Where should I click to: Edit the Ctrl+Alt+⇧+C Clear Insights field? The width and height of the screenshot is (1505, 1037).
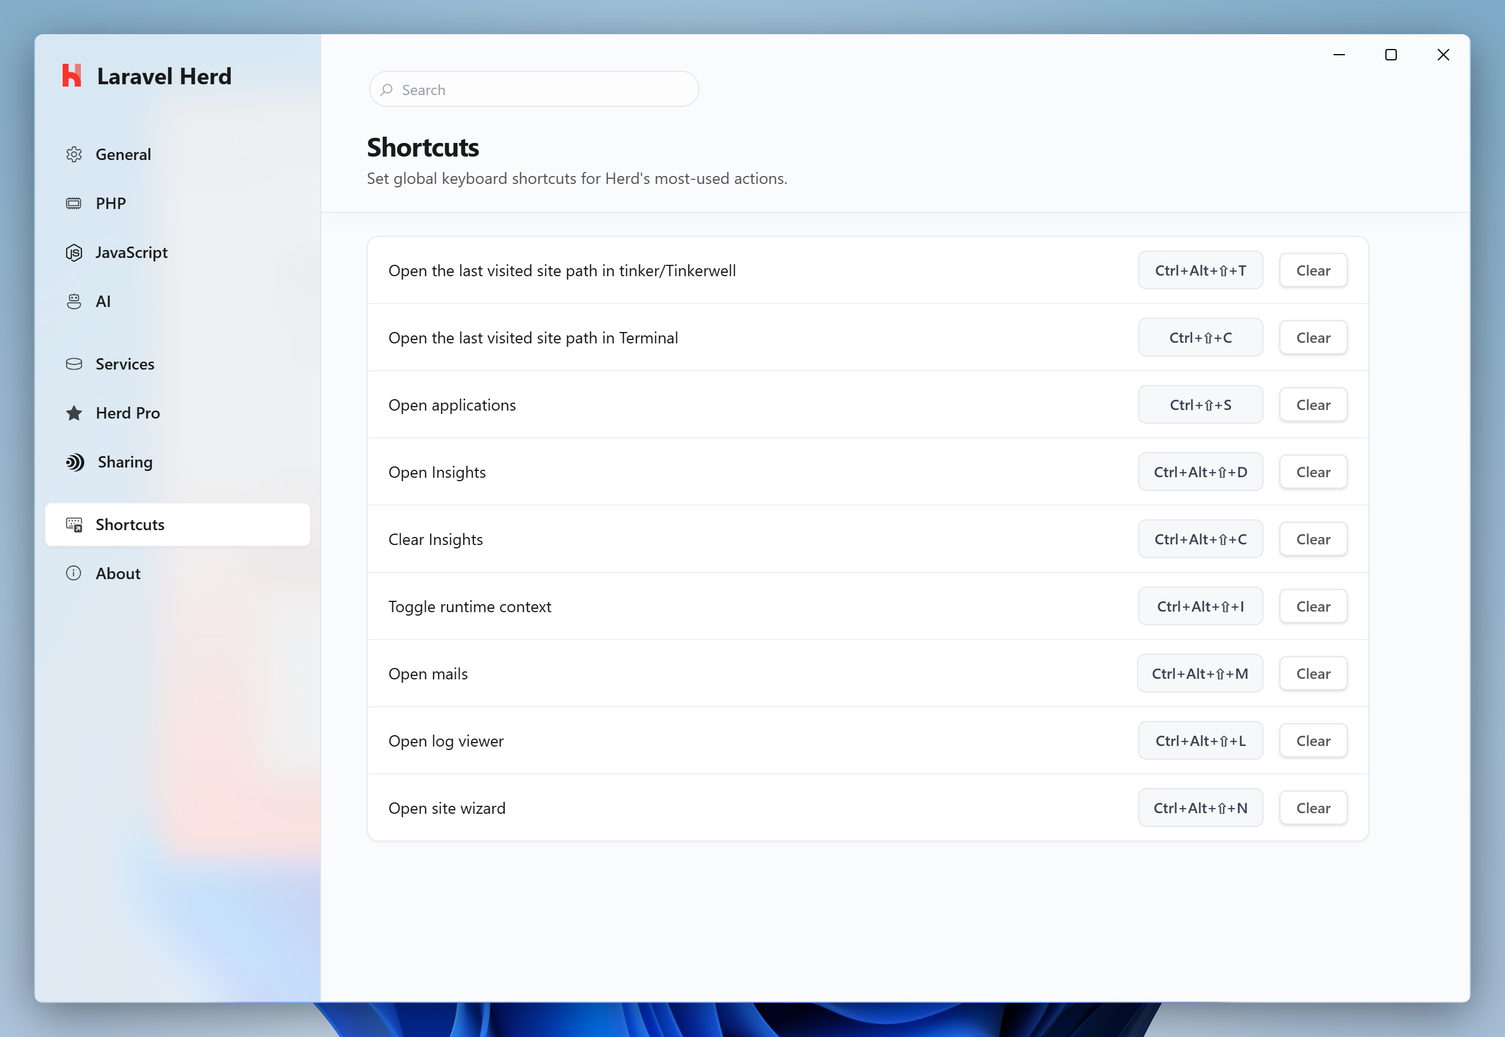1200,539
